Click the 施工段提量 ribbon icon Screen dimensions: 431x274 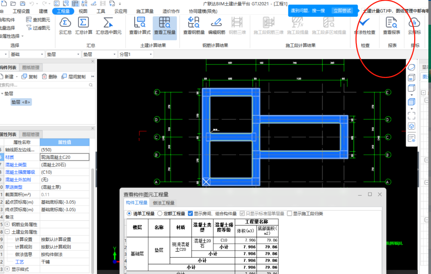coord(297,22)
